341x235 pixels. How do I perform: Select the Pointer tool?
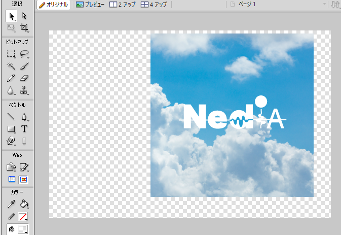click(x=11, y=16)
